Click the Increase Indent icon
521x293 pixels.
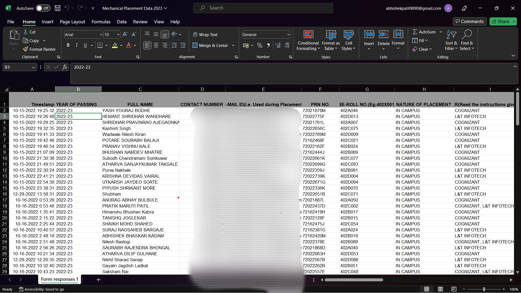[x=183, y=45]
